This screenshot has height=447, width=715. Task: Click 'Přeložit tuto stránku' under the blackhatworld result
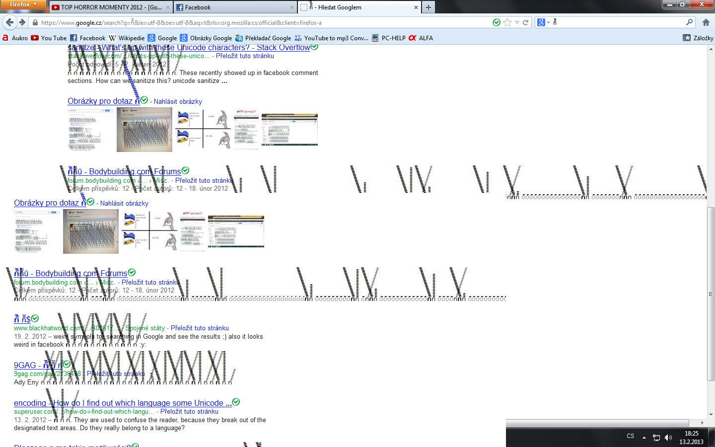[x=200, y=328]
